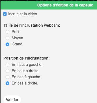Choose the 'En haut à gauche' radio circle
Image resolution: width=97 pixels, height=103 pixels.
click(8, 65)
